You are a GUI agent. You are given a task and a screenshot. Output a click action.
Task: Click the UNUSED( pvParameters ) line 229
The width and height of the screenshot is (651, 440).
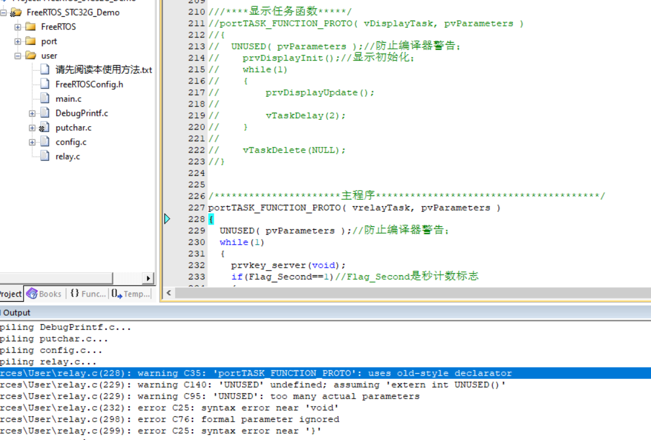pos(334,230)
